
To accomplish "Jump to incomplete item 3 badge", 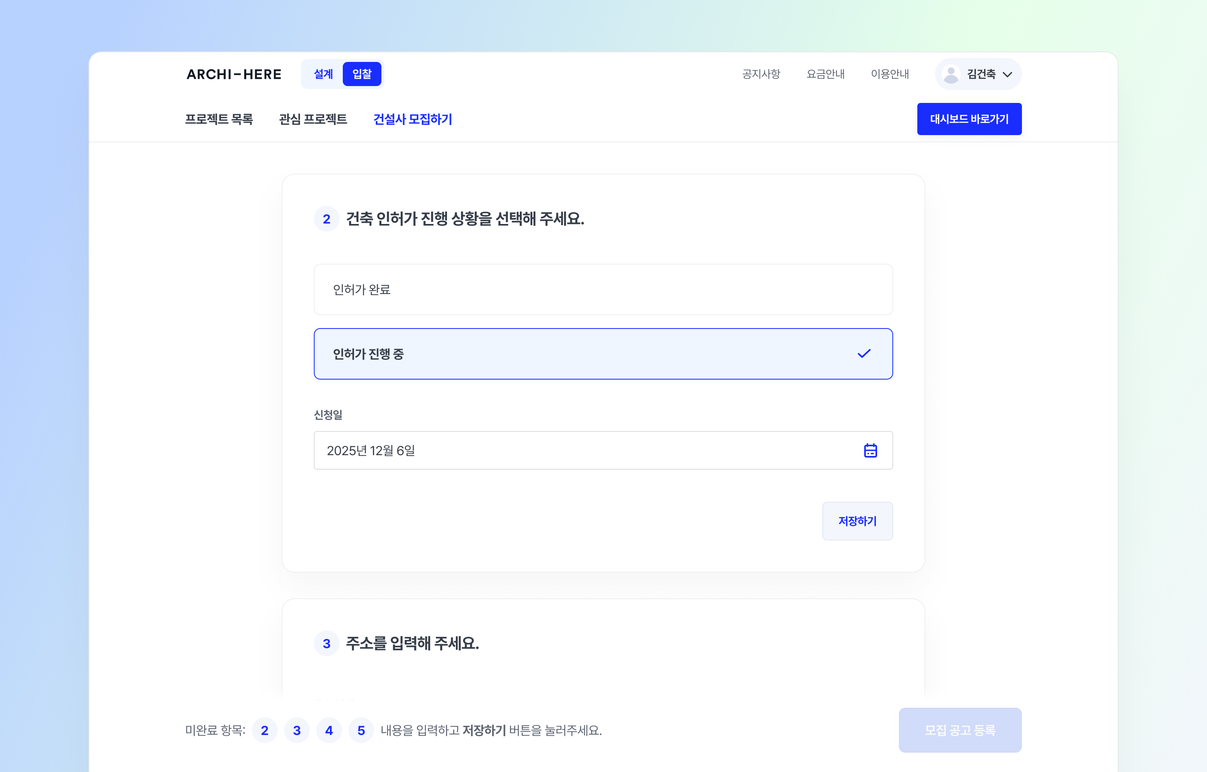I will click(x=297, y=730).
